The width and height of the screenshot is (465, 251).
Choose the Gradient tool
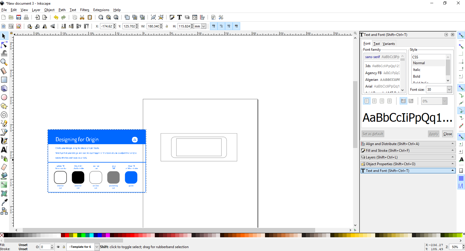click(4, 185)
